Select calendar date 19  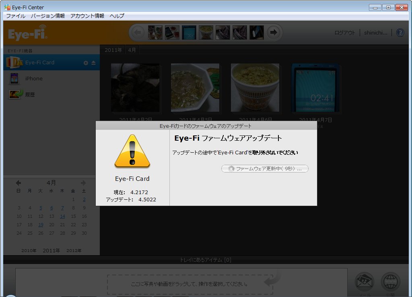[41, 225]
